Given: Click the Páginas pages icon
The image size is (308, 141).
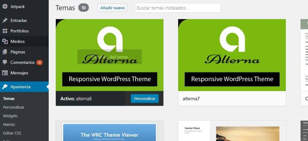Looking at the screenshot, I should [x=5, y=52].
